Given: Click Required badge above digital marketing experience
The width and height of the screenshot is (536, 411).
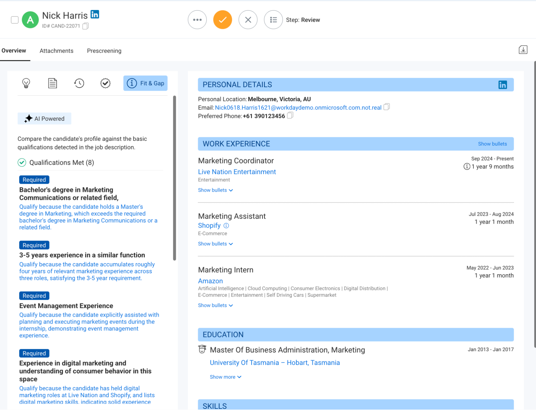Looking at the screenshot, I should (34, 353).
